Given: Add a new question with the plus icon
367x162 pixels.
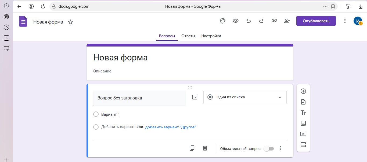Looking at the screenshot, I should (x=303, y=91).
